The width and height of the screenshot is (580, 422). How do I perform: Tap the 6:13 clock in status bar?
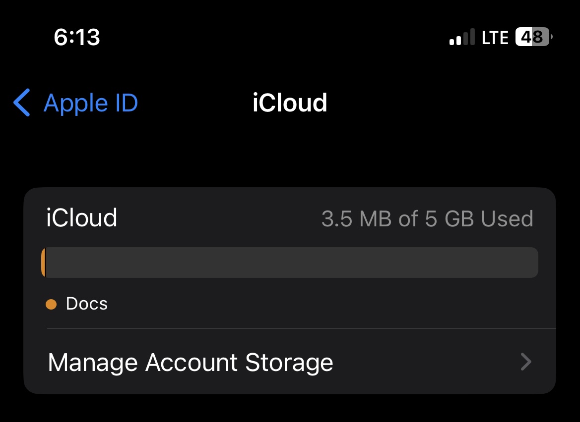click(x=77, y=37)
